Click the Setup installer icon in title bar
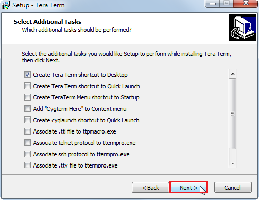This screenshot has width=259, height=200. coord(6,5)
